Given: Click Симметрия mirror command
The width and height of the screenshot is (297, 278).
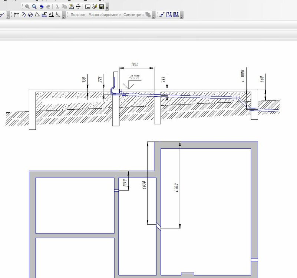Looking at the screenshot, I should point(133,15).
